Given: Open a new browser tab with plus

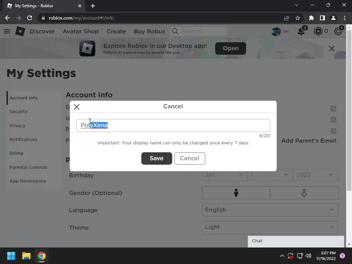Looking at the screenshot, I should (x=93, y=6).
